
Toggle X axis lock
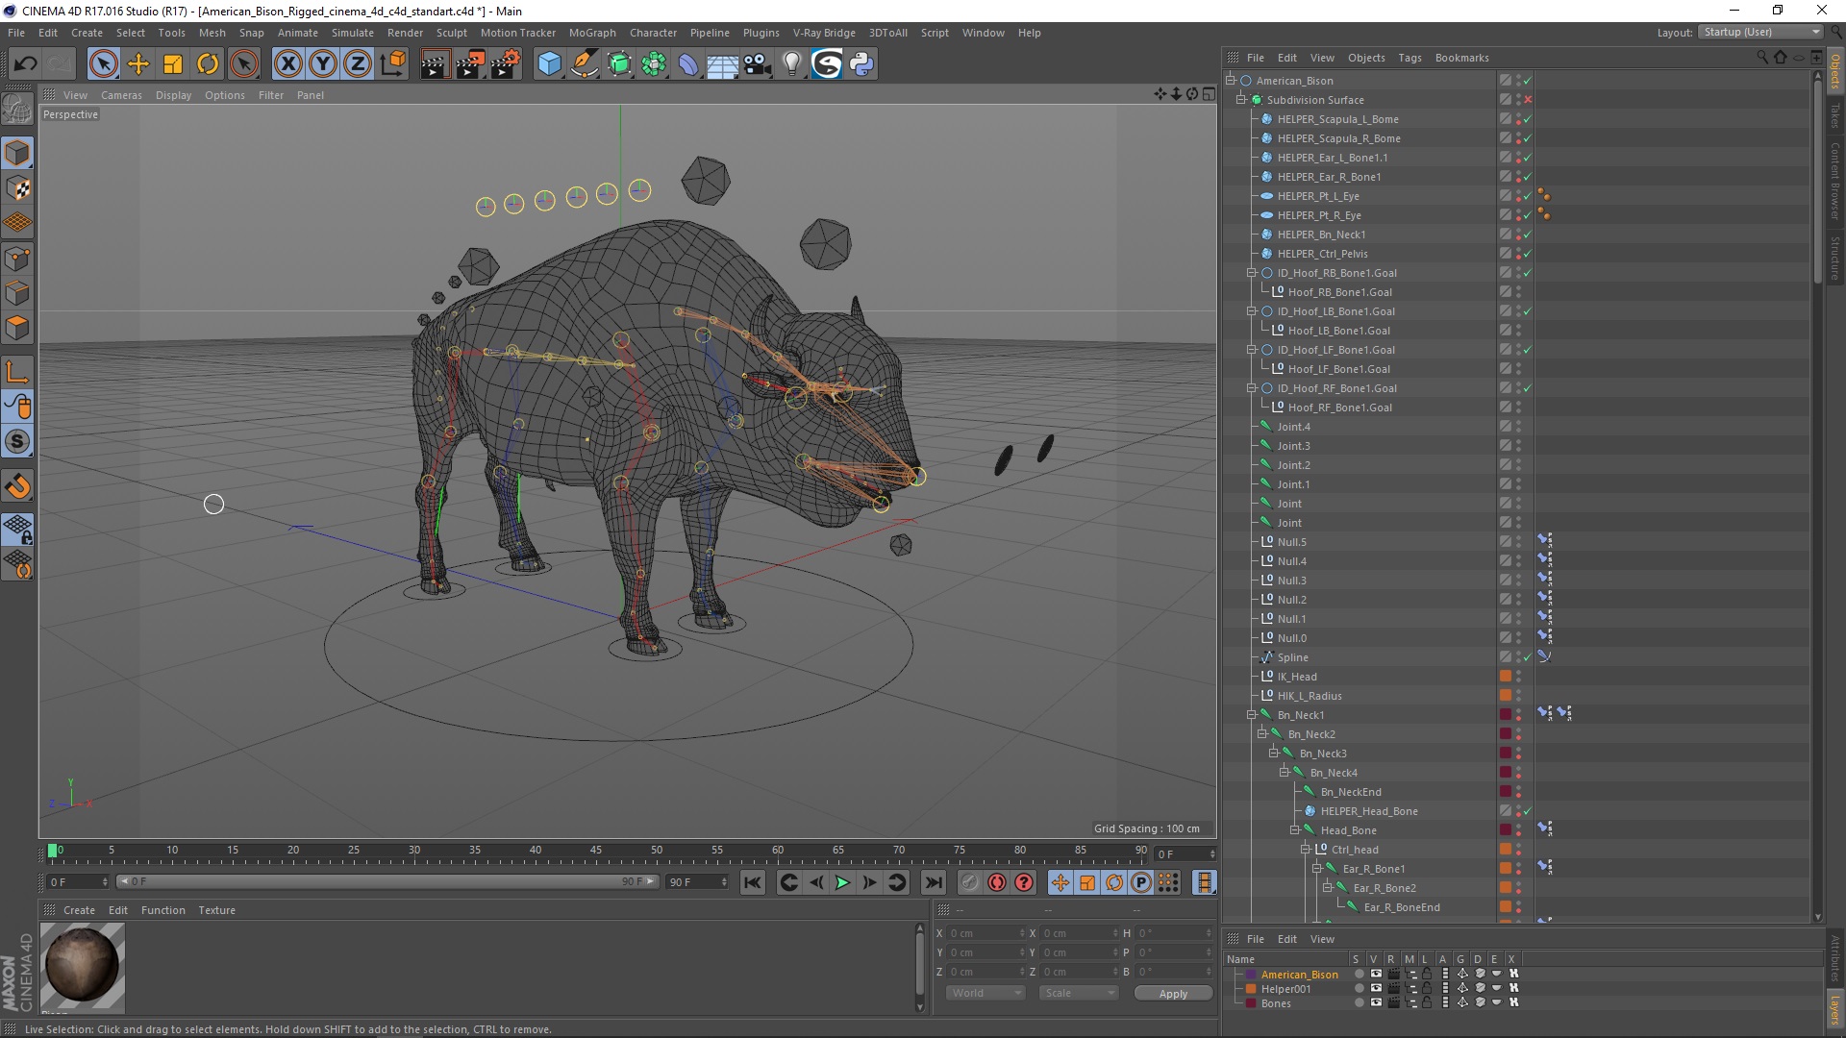(x=287, y=64)
